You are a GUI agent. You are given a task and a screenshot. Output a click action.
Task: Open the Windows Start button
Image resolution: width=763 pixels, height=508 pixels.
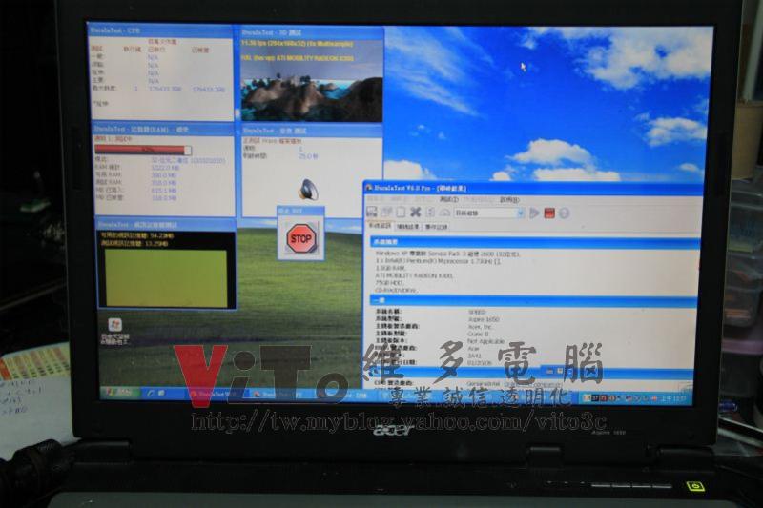tap(120, 392)
